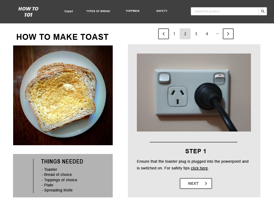The height and width of the screenshot is (206, 274).
Task: Open the TOPPINGS menu item
Action: tap(133, 11)
